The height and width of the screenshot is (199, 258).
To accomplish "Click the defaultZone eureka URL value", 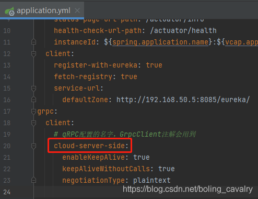I will tap(183, 99).
